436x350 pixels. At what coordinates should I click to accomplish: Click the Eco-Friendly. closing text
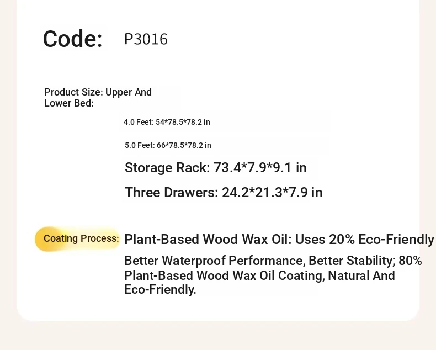coord(160,289)
